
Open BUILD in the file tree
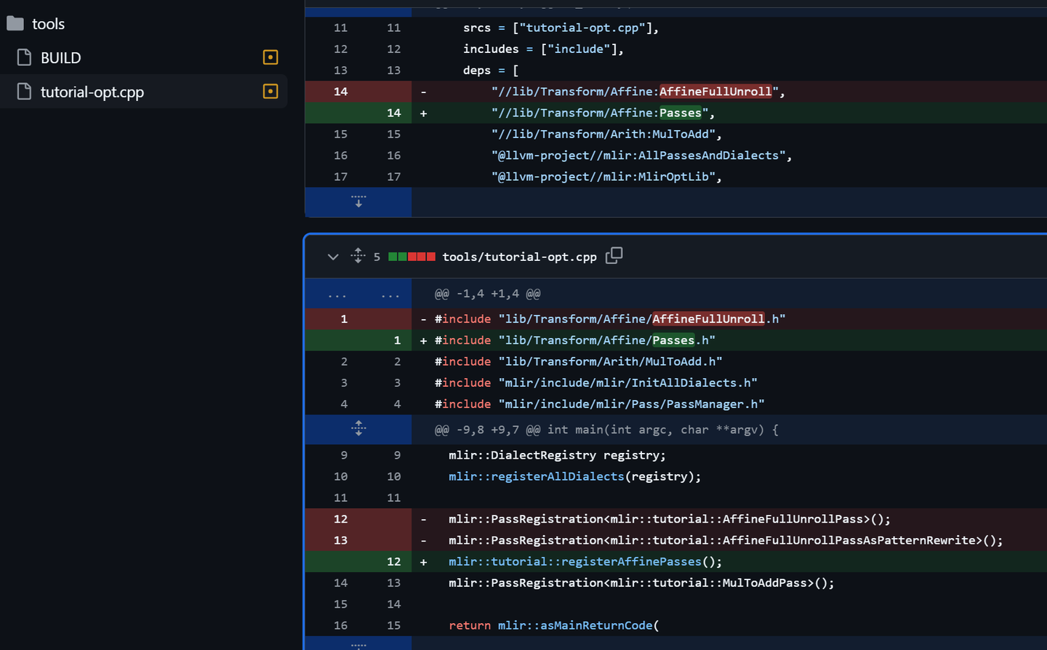(x=61, y=58)
